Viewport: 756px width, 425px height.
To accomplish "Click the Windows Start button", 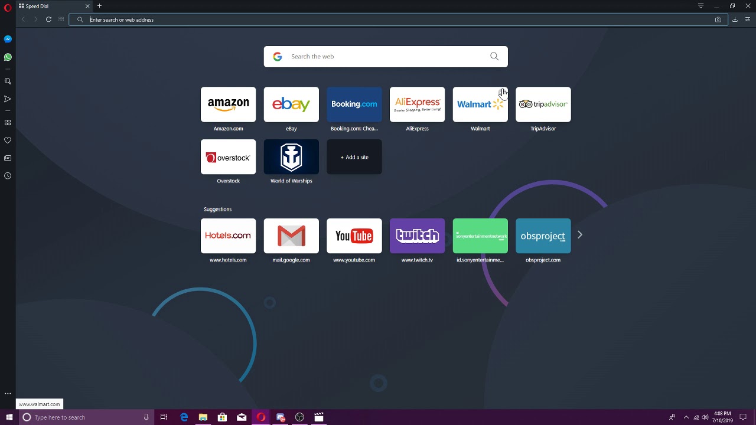I will click(x=9, y=417).
